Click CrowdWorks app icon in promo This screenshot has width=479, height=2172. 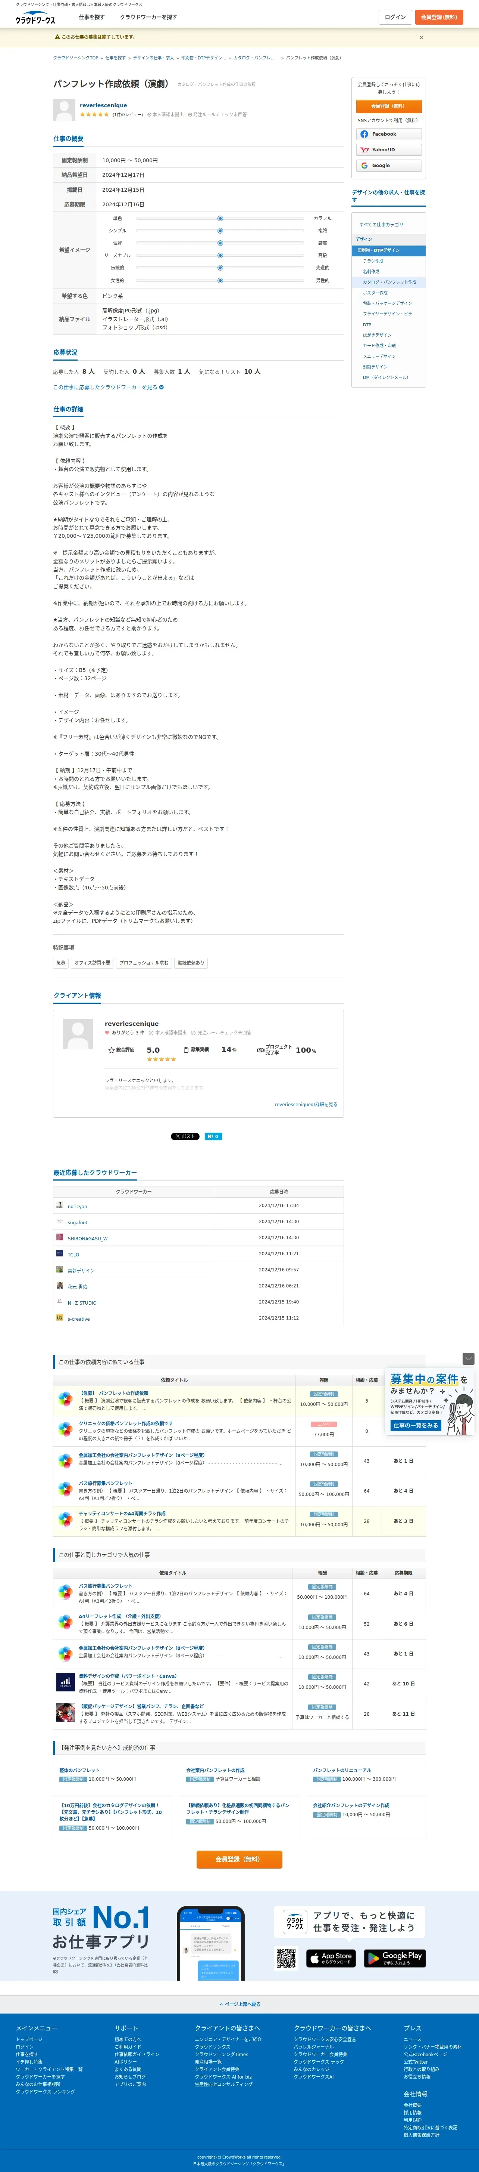tap(295, 1922)
